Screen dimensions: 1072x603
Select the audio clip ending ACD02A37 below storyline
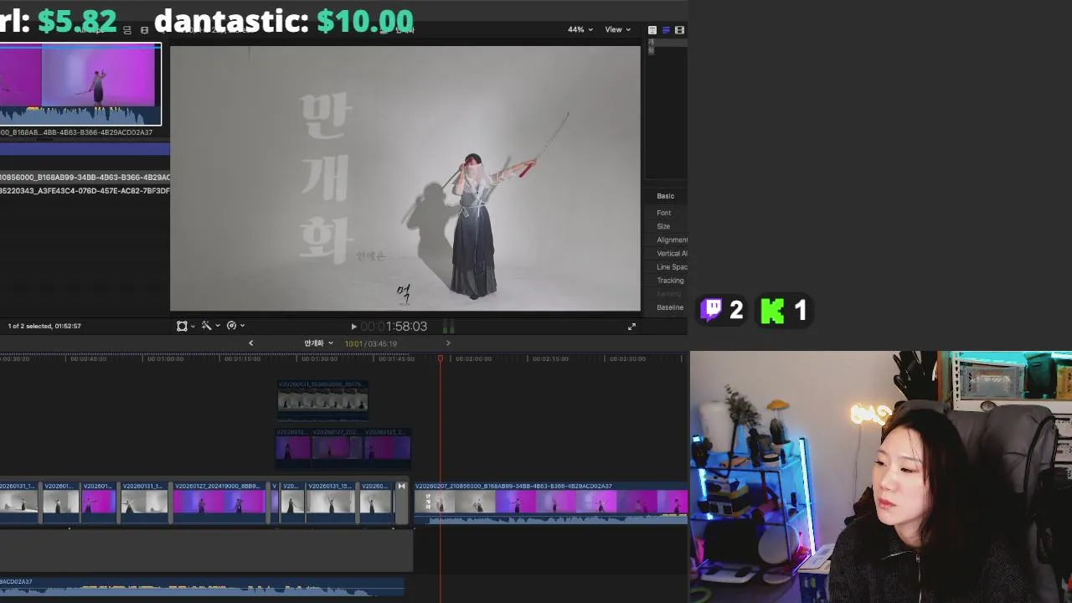pyautogui.click(x=202, y=586)
